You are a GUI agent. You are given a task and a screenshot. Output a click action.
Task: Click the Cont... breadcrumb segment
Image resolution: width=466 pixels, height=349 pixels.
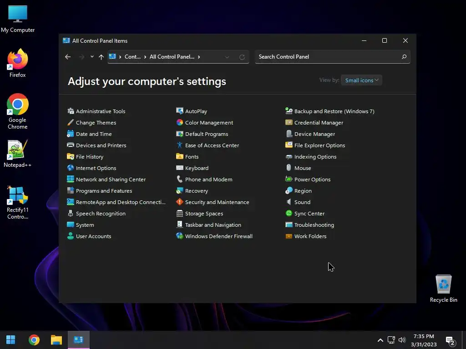(132, 57)
